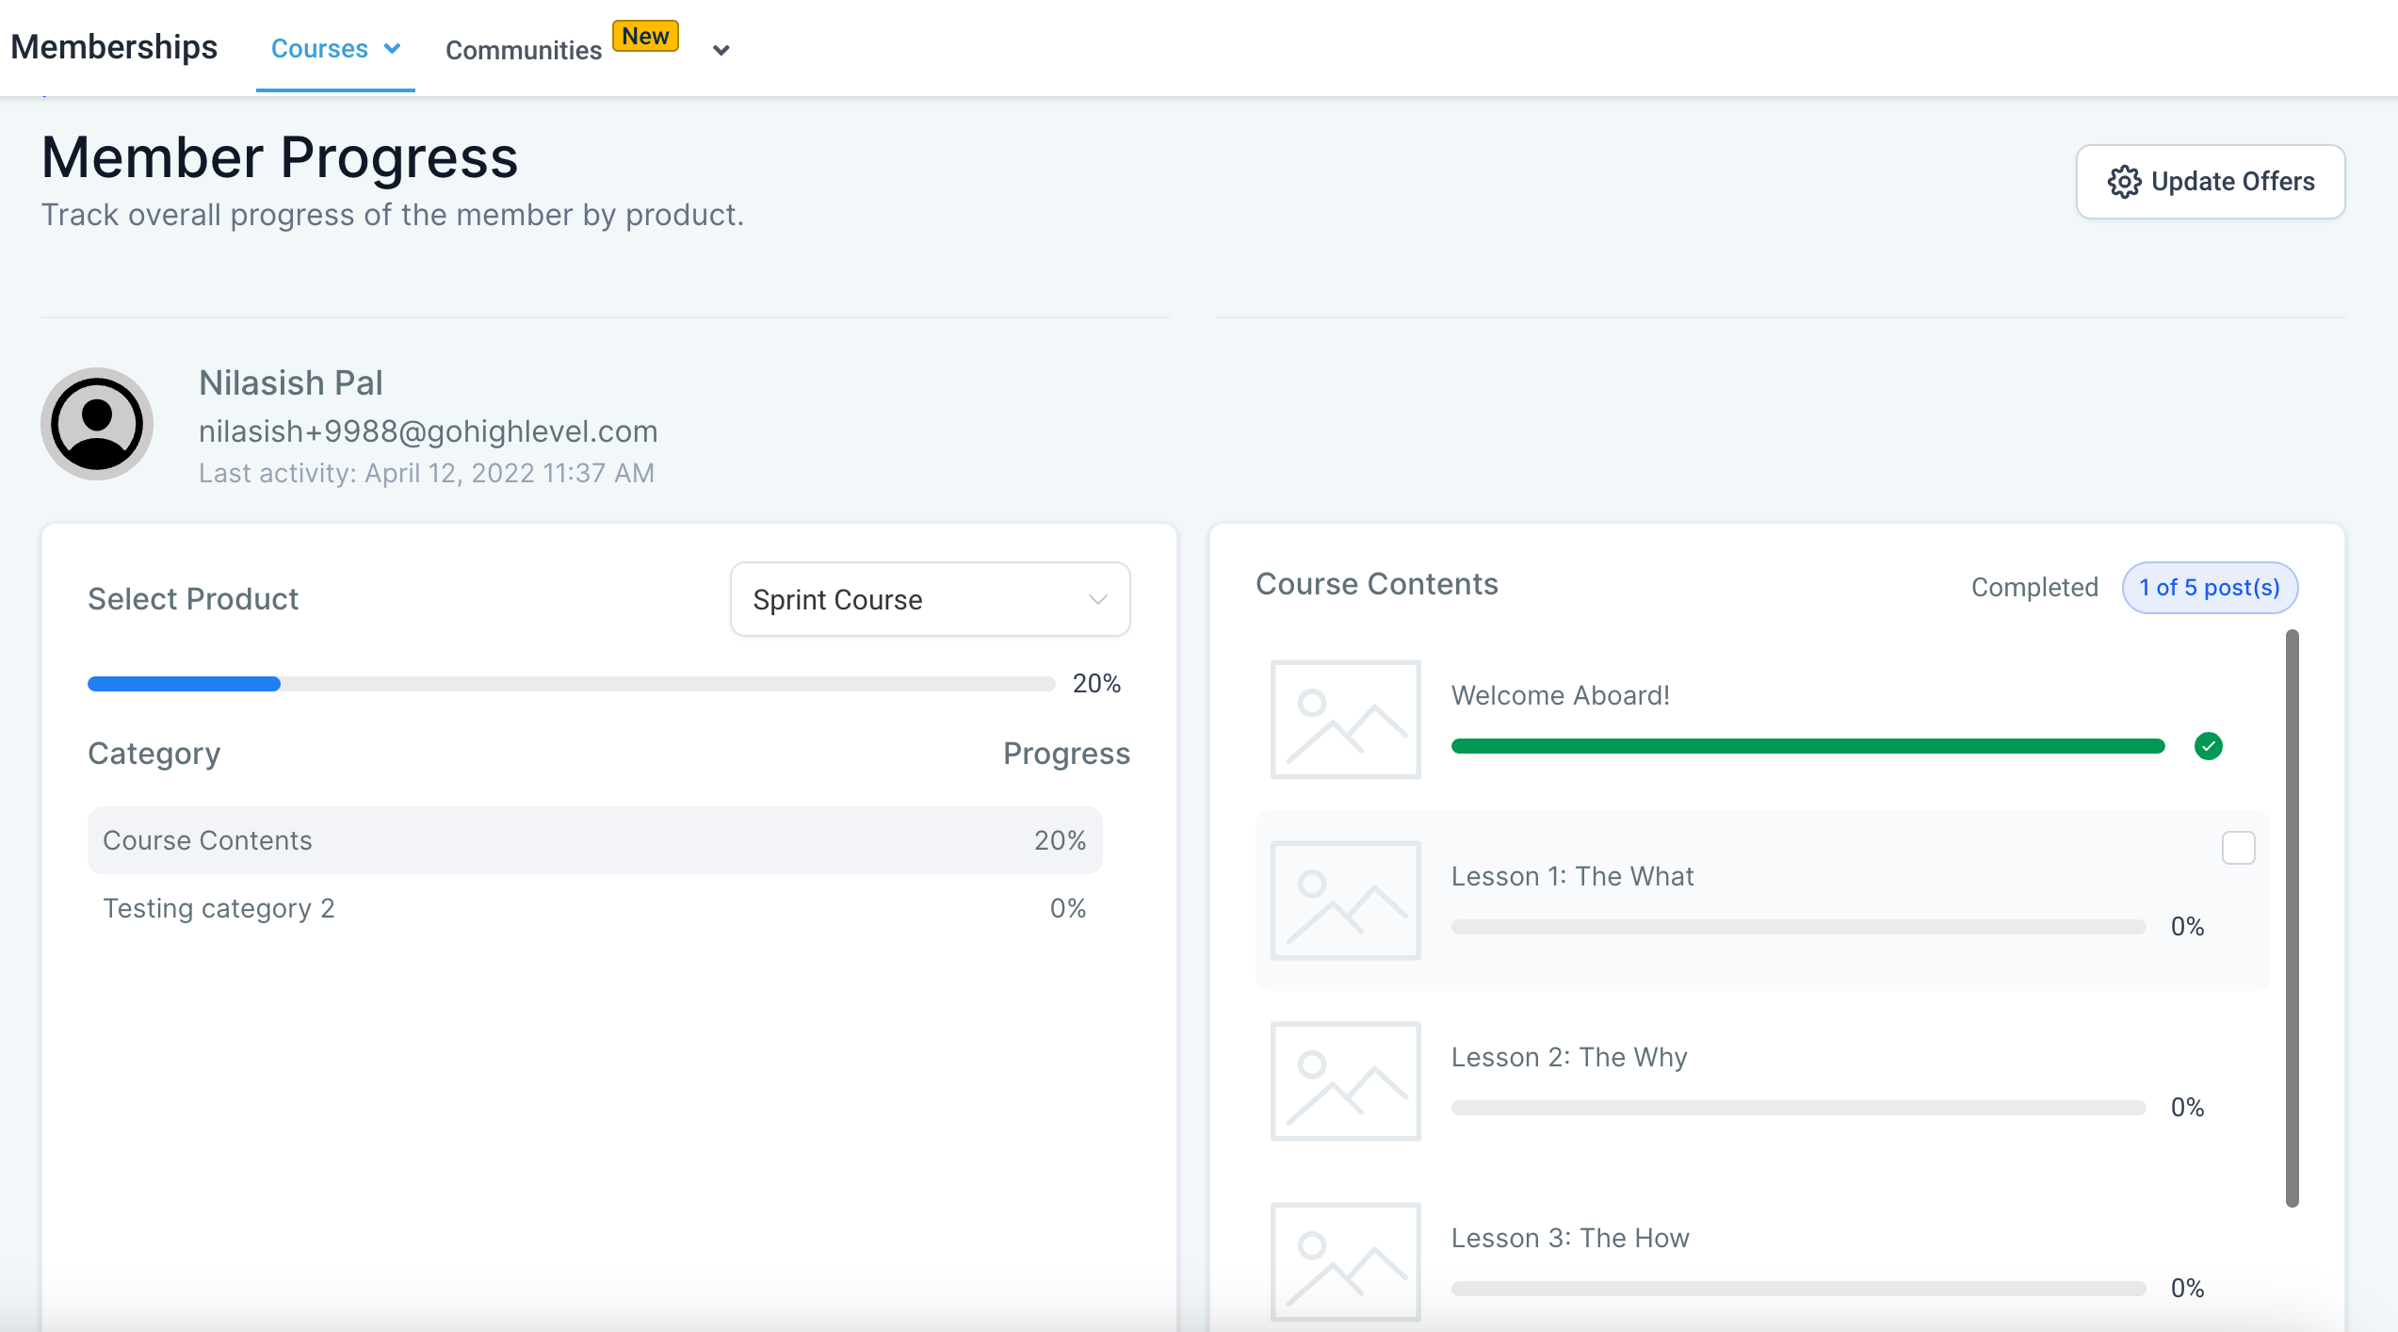Click the Welcome Aboard! post title
This screenshot has height=1332, width=2398.
point(1561,695)
